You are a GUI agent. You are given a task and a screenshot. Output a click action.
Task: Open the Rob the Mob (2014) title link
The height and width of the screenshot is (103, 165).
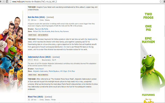36,17
